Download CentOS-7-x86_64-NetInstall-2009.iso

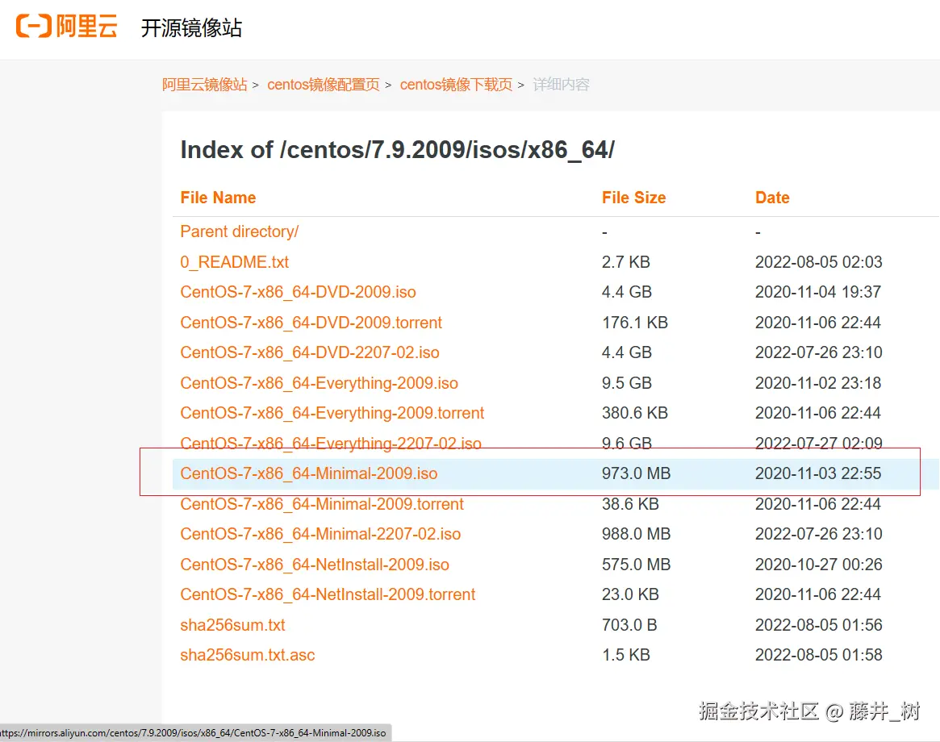tap(315, 565)
